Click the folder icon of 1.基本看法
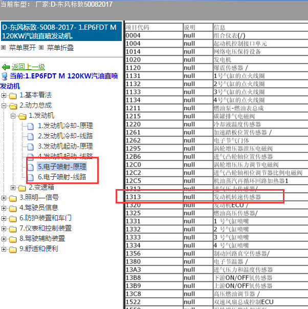 coord(13,96)
